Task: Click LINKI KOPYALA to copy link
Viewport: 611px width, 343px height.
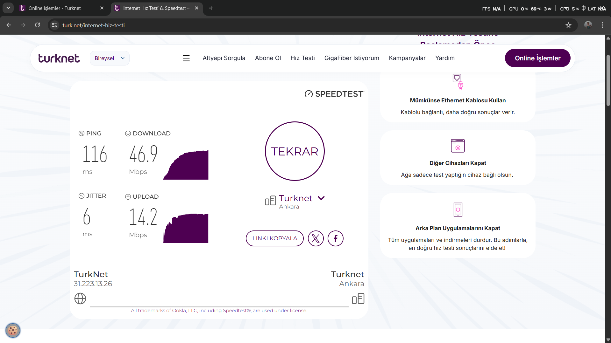Action: [x=274, y=238]
